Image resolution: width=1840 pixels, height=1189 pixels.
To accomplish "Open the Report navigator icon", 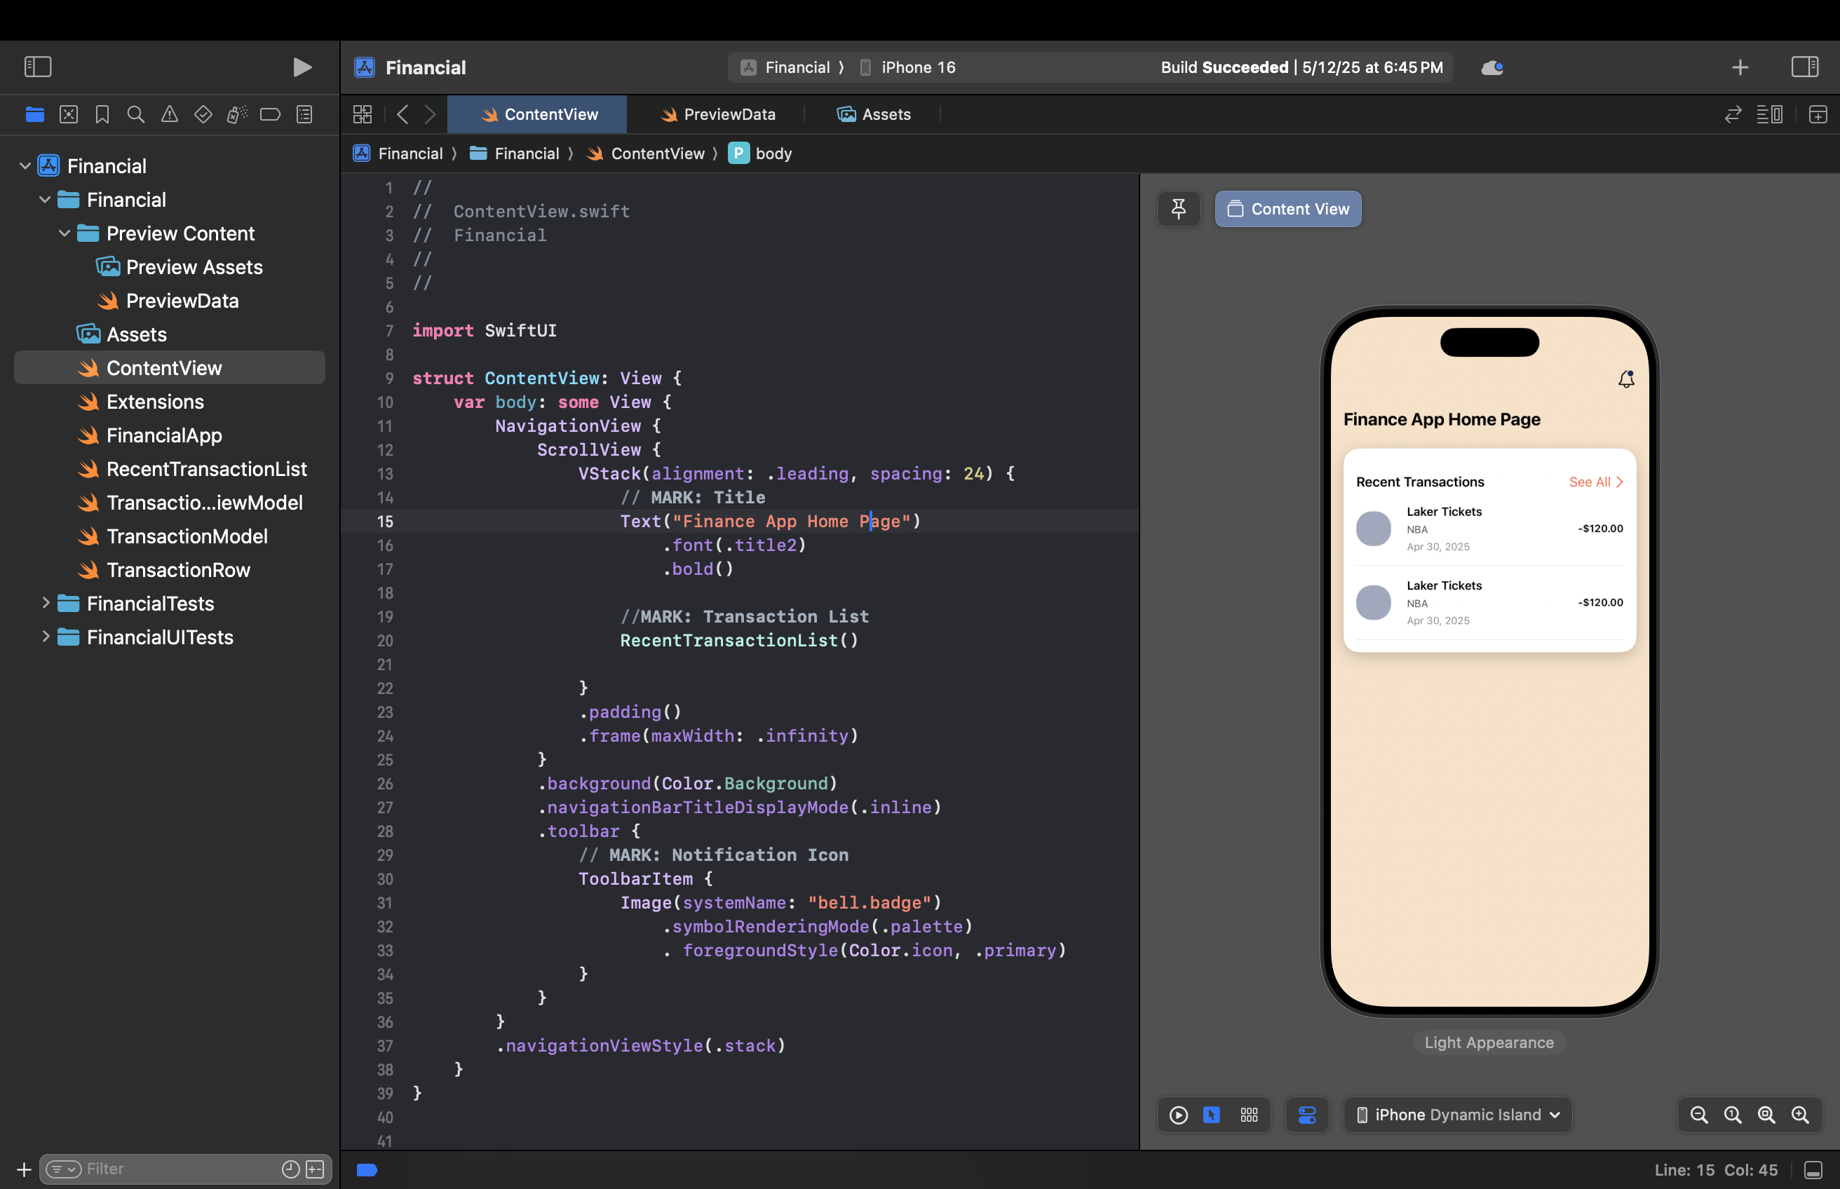I will pos(304,114).
